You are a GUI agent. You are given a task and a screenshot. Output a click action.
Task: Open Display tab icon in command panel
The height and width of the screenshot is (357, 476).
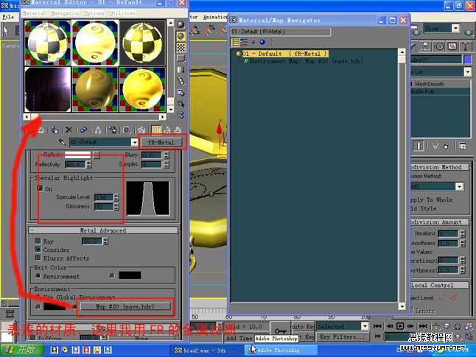point(452,46)
